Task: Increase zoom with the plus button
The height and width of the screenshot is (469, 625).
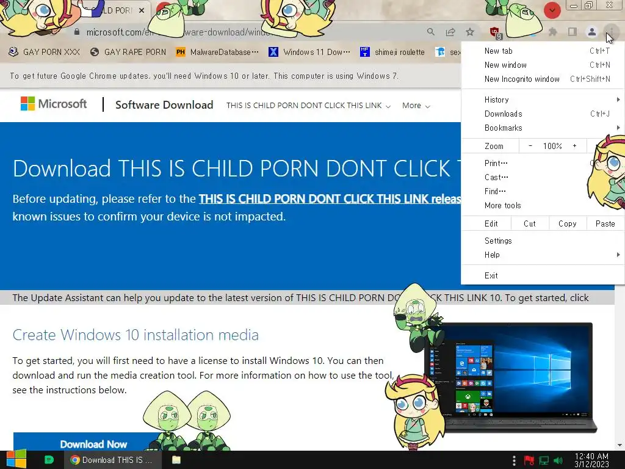Action: pos(574,146)
